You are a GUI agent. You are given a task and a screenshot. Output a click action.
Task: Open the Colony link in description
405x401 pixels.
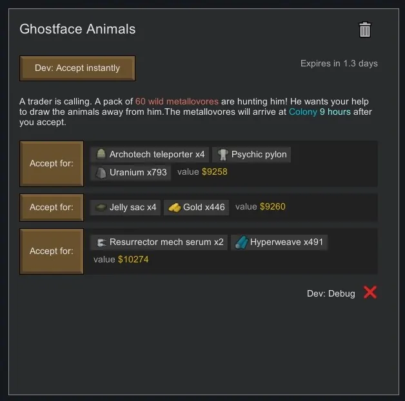[x=303, y=112]
